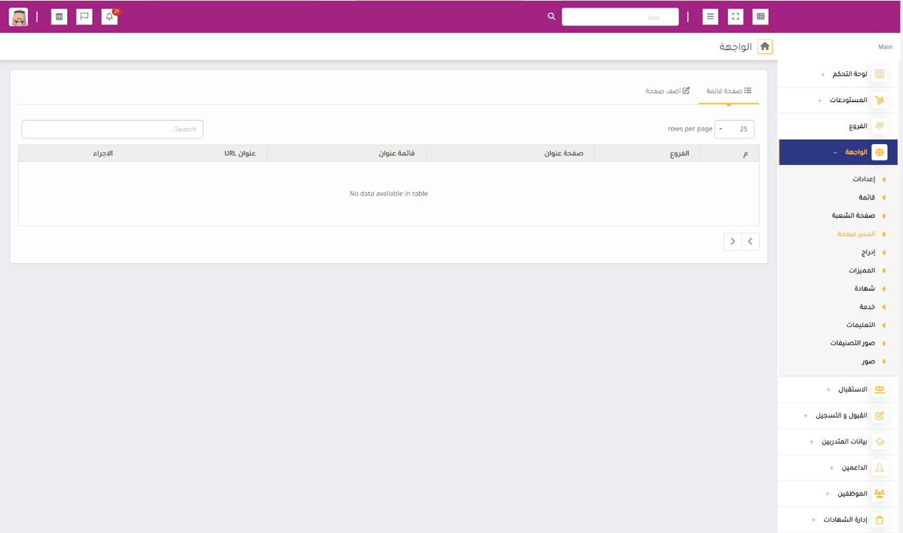The height and width of the screenshot is (533, 903).
Task: Open the calendar icon in header
Action: tap(59, 17)
